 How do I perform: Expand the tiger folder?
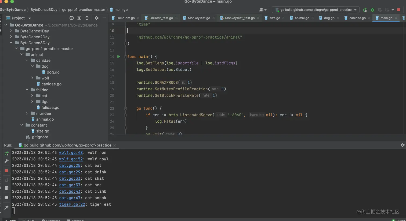[x=32, y=102]
